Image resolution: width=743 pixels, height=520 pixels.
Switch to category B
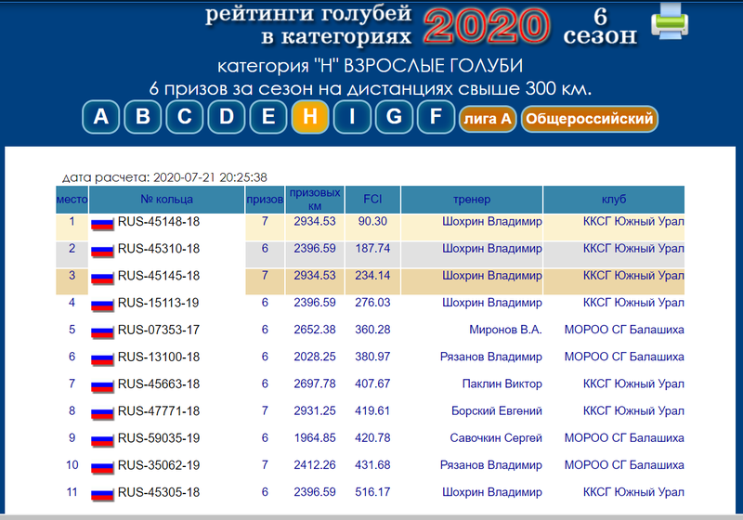coord(143,117)
